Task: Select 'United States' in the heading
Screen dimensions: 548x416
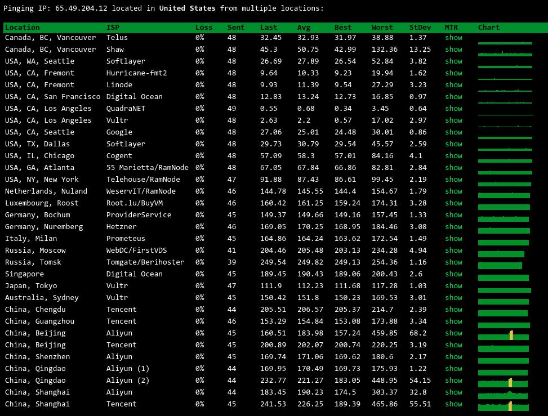Action: coord(188,8)
